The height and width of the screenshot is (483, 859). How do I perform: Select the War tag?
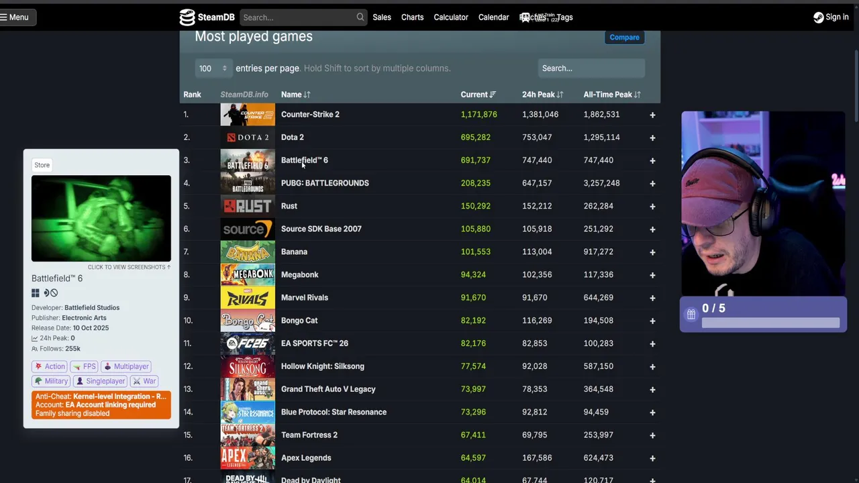pos(144,381)
